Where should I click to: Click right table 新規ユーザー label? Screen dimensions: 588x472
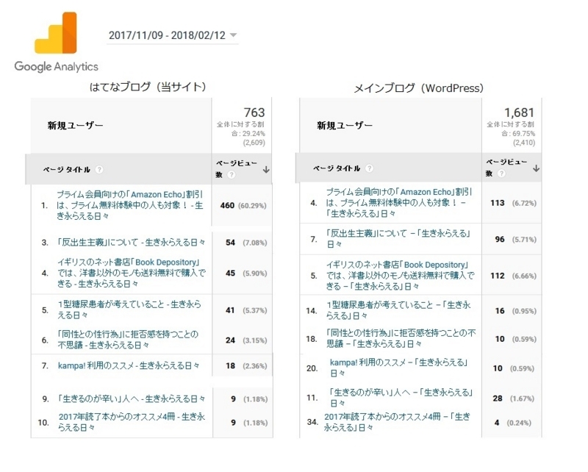tap(345, 125)
